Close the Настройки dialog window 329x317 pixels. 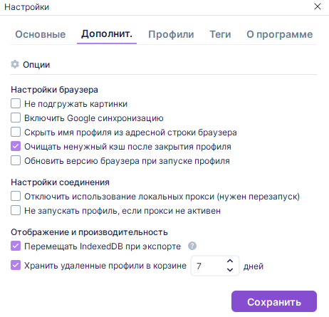(318, 6)
